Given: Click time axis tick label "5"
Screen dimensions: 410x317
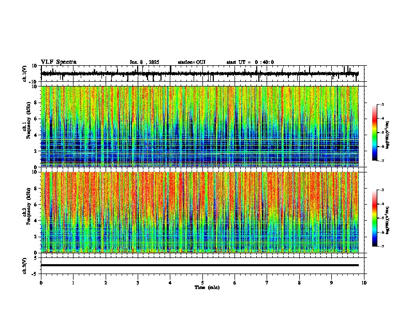Looking at the screenshot, I should (x=202, y=283).
